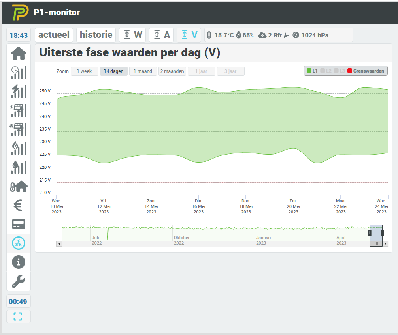The width and height of the screenshot is (398, 335).
Task: Open solar panel production icon with lightning
Action: point(19,110)
